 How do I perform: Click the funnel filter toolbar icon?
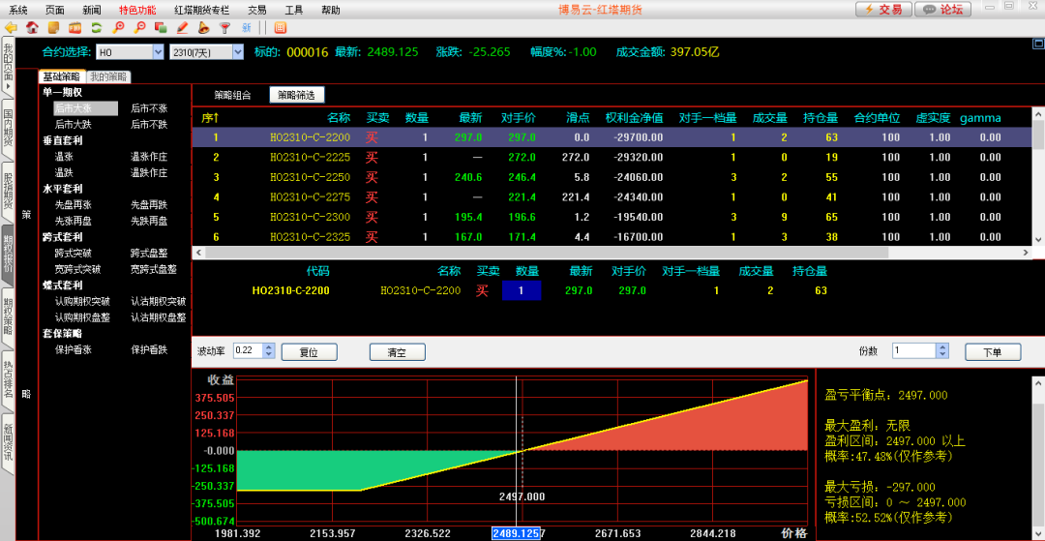(224, 27)
